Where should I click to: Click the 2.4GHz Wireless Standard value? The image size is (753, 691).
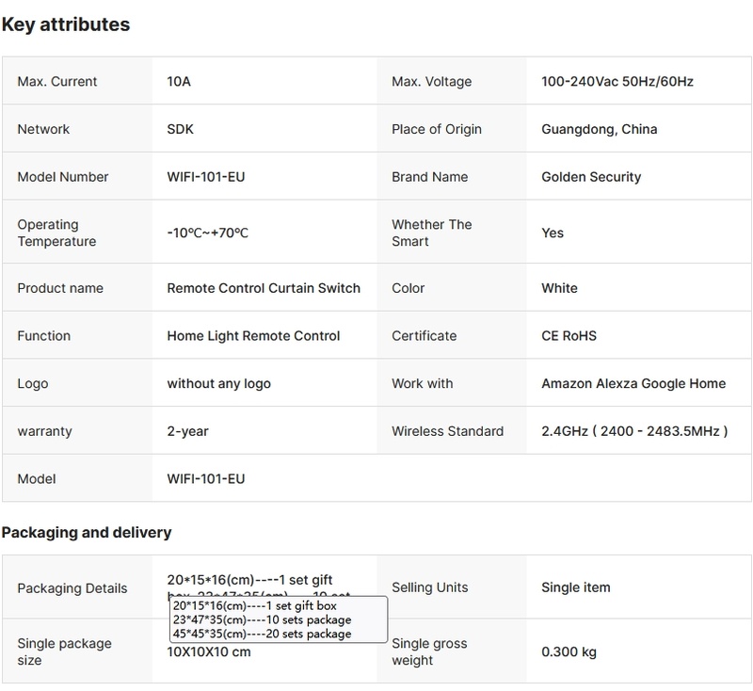coord(634,431)
